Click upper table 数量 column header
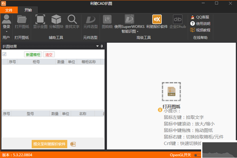The image size is (237, 158). [x=61, y=62]
